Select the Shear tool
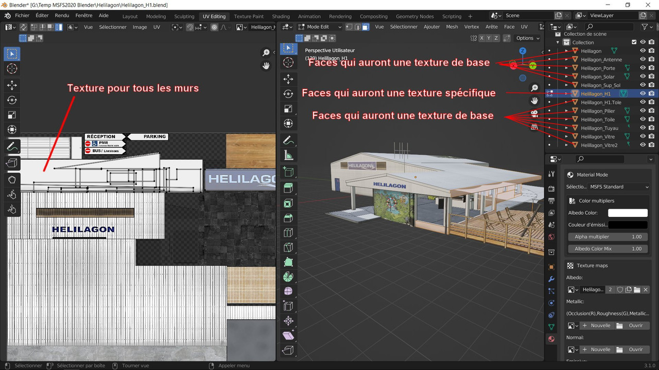This screenshot has height=370, width=659. [288, 336]
